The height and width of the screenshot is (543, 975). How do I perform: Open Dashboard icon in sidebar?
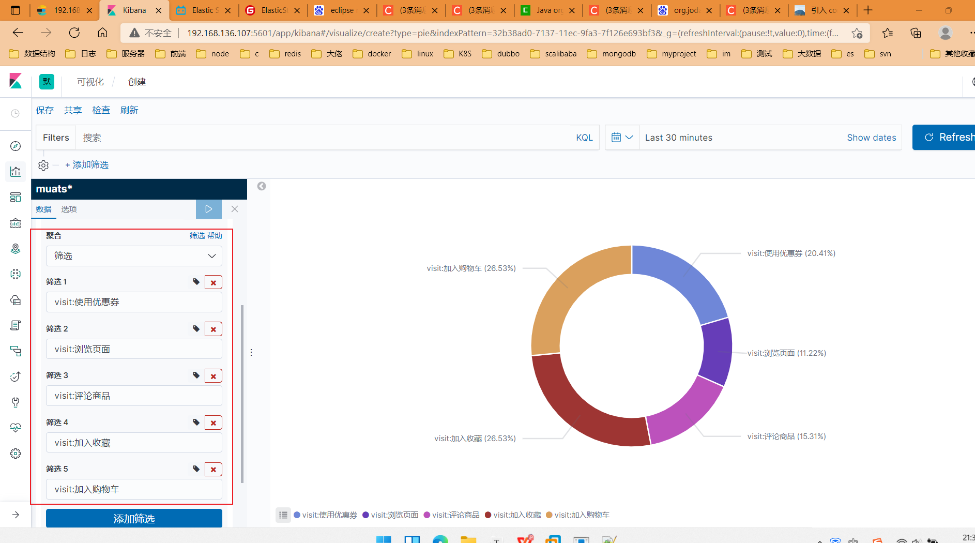[x=16, y=197]
